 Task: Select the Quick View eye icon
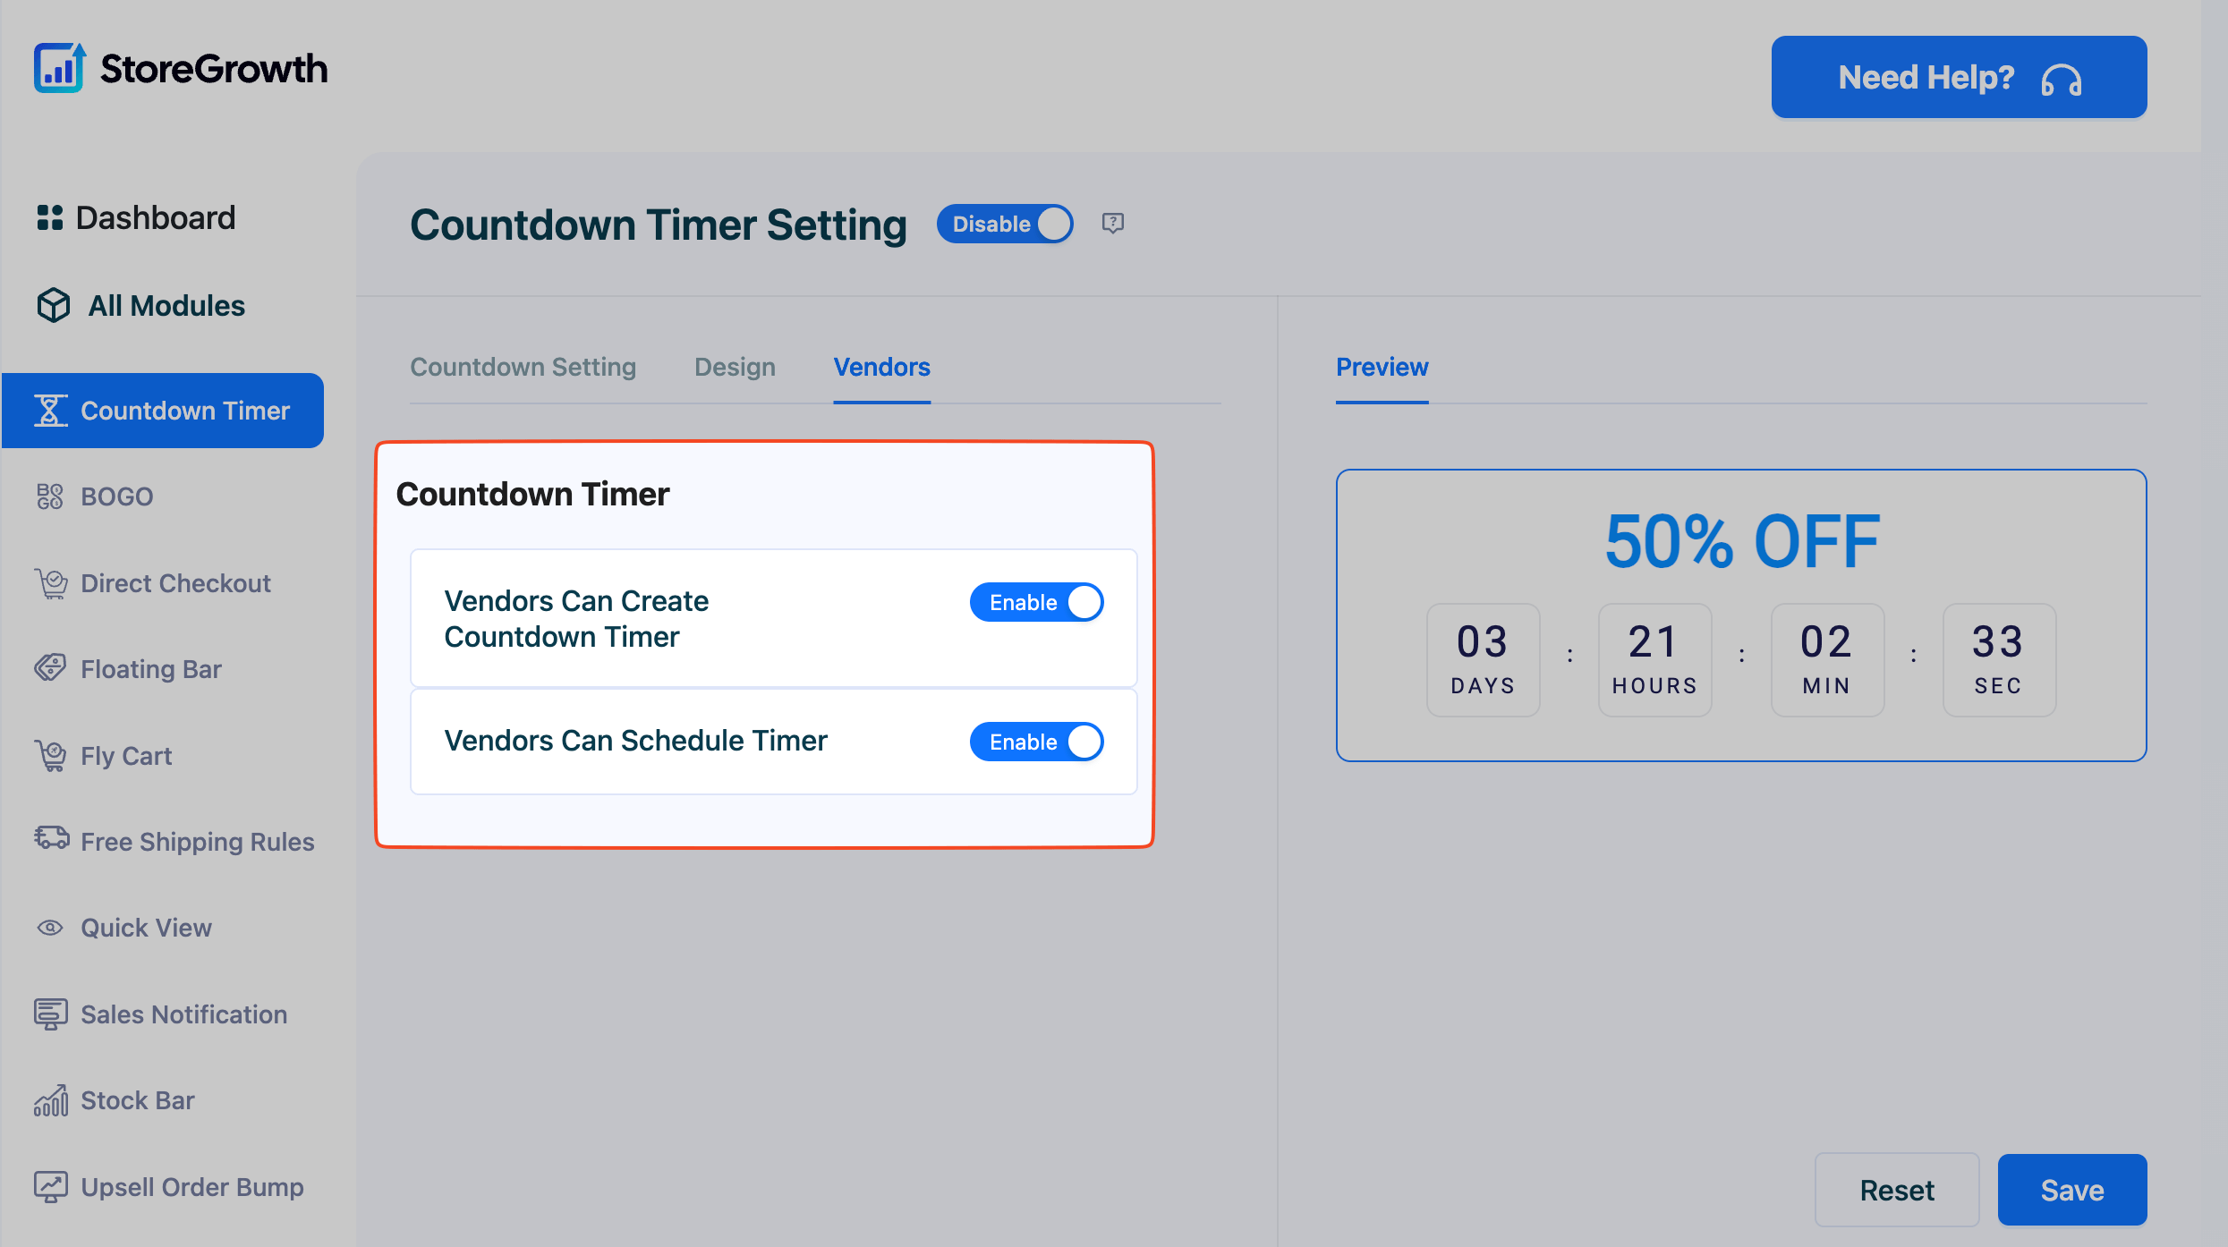[x=50, y=927]
